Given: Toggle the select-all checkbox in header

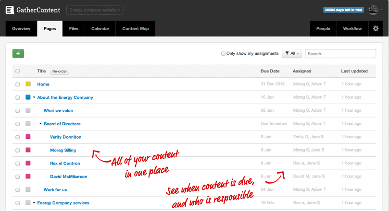Looking at the screenshot, I should (x=18, y=71).
